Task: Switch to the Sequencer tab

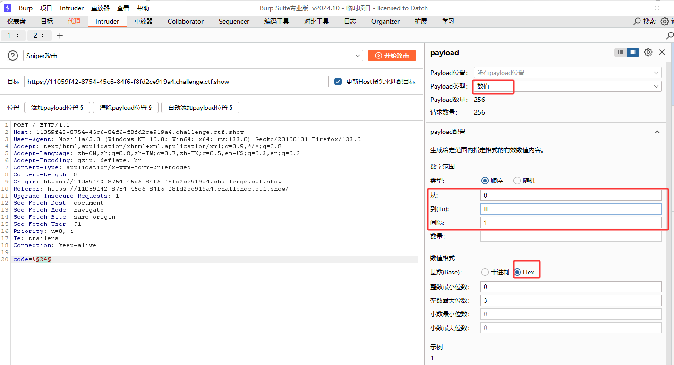Action: [234, 21]
